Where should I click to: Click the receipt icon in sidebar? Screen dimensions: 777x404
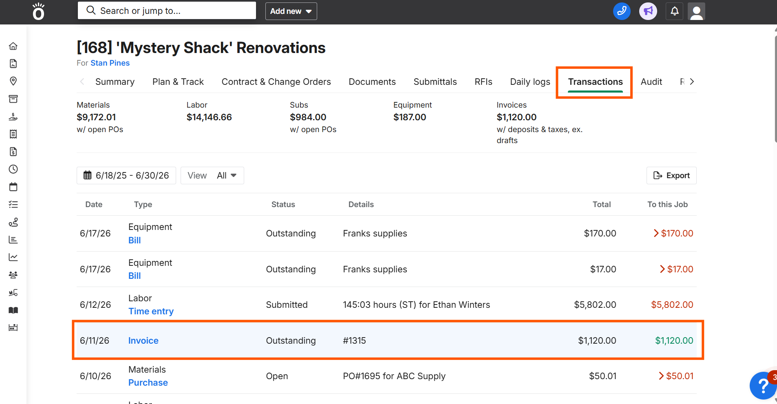13,134
